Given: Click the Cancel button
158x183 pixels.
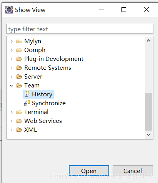Looking at the screenshot, I should (133, 171).
